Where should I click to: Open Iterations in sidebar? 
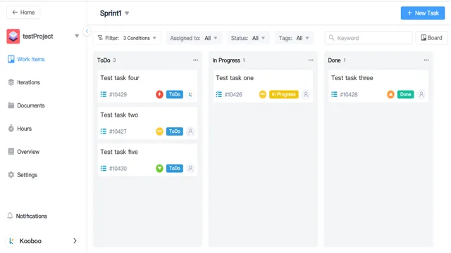[x=24, y=82]
